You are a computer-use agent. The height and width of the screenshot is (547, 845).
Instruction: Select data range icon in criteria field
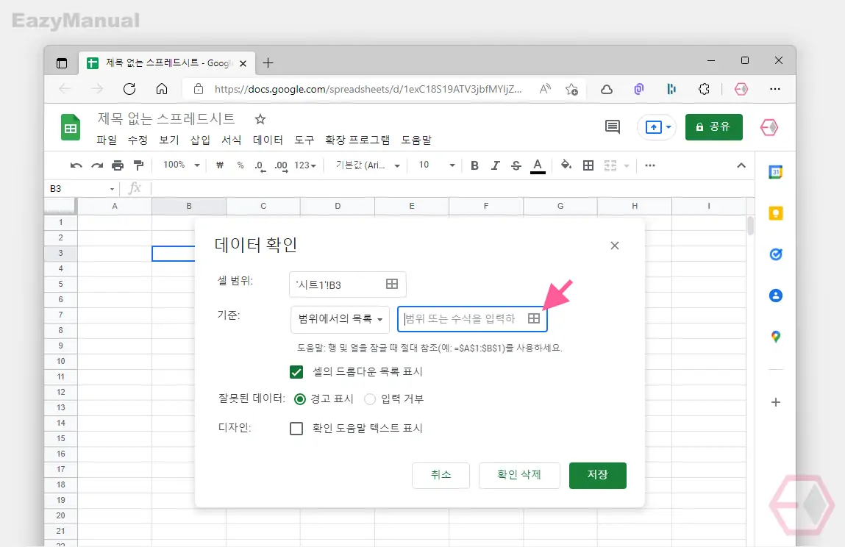533,318
